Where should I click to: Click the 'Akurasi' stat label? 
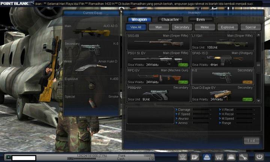click(183, 118)
